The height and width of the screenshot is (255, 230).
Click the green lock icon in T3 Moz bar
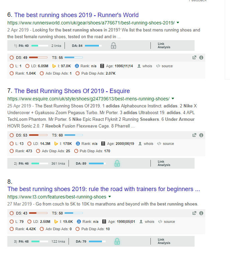coord(117,241)
